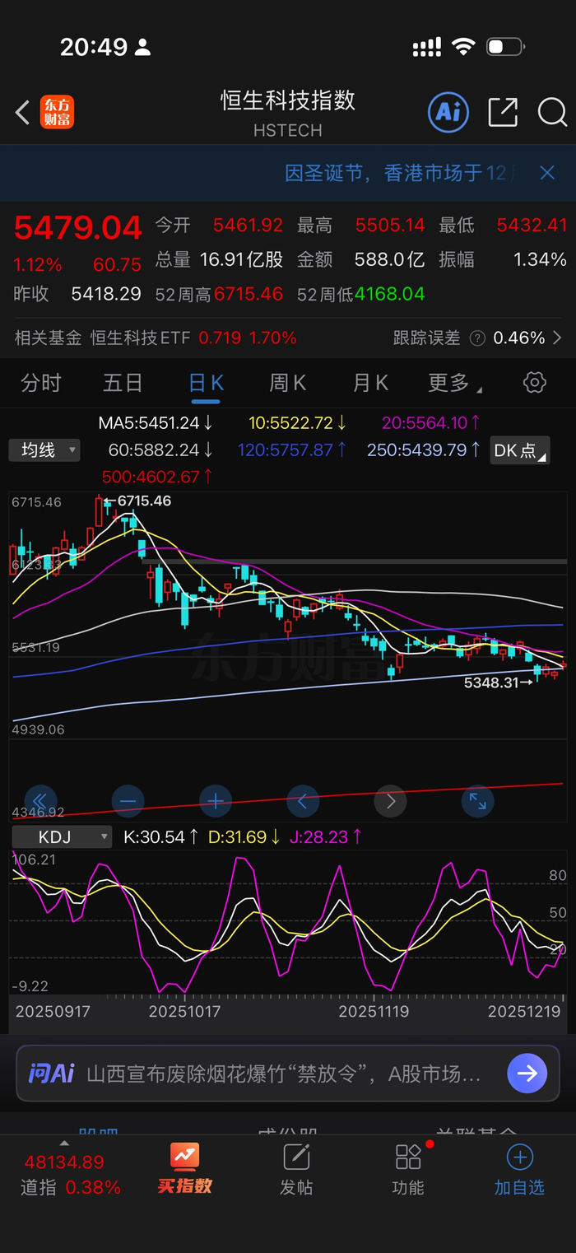The width and height of the screenshot is (576, 1253).
Task: Switch to 周K chart tab
Action: [x=288, y=383]
